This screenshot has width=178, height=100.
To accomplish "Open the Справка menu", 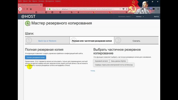I will pos(58,1).
